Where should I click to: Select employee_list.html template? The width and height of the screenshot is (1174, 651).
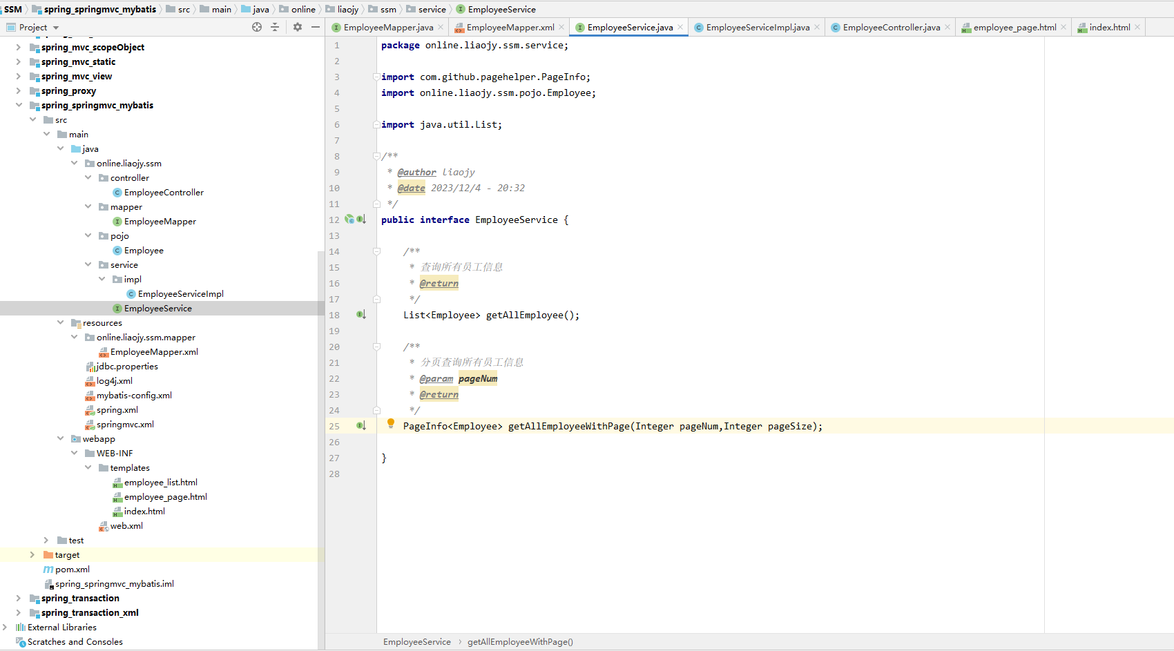pos(160,482)
